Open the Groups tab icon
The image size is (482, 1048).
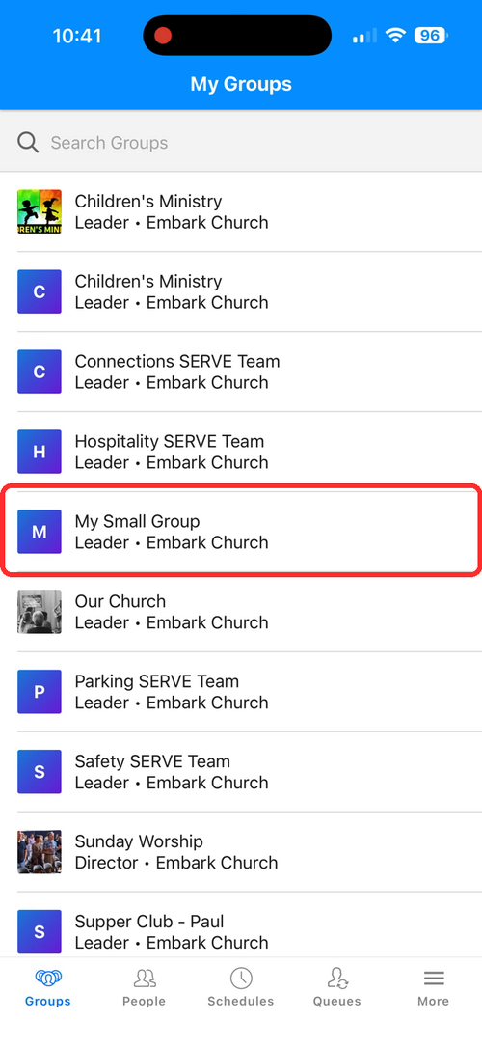[48, 979]
